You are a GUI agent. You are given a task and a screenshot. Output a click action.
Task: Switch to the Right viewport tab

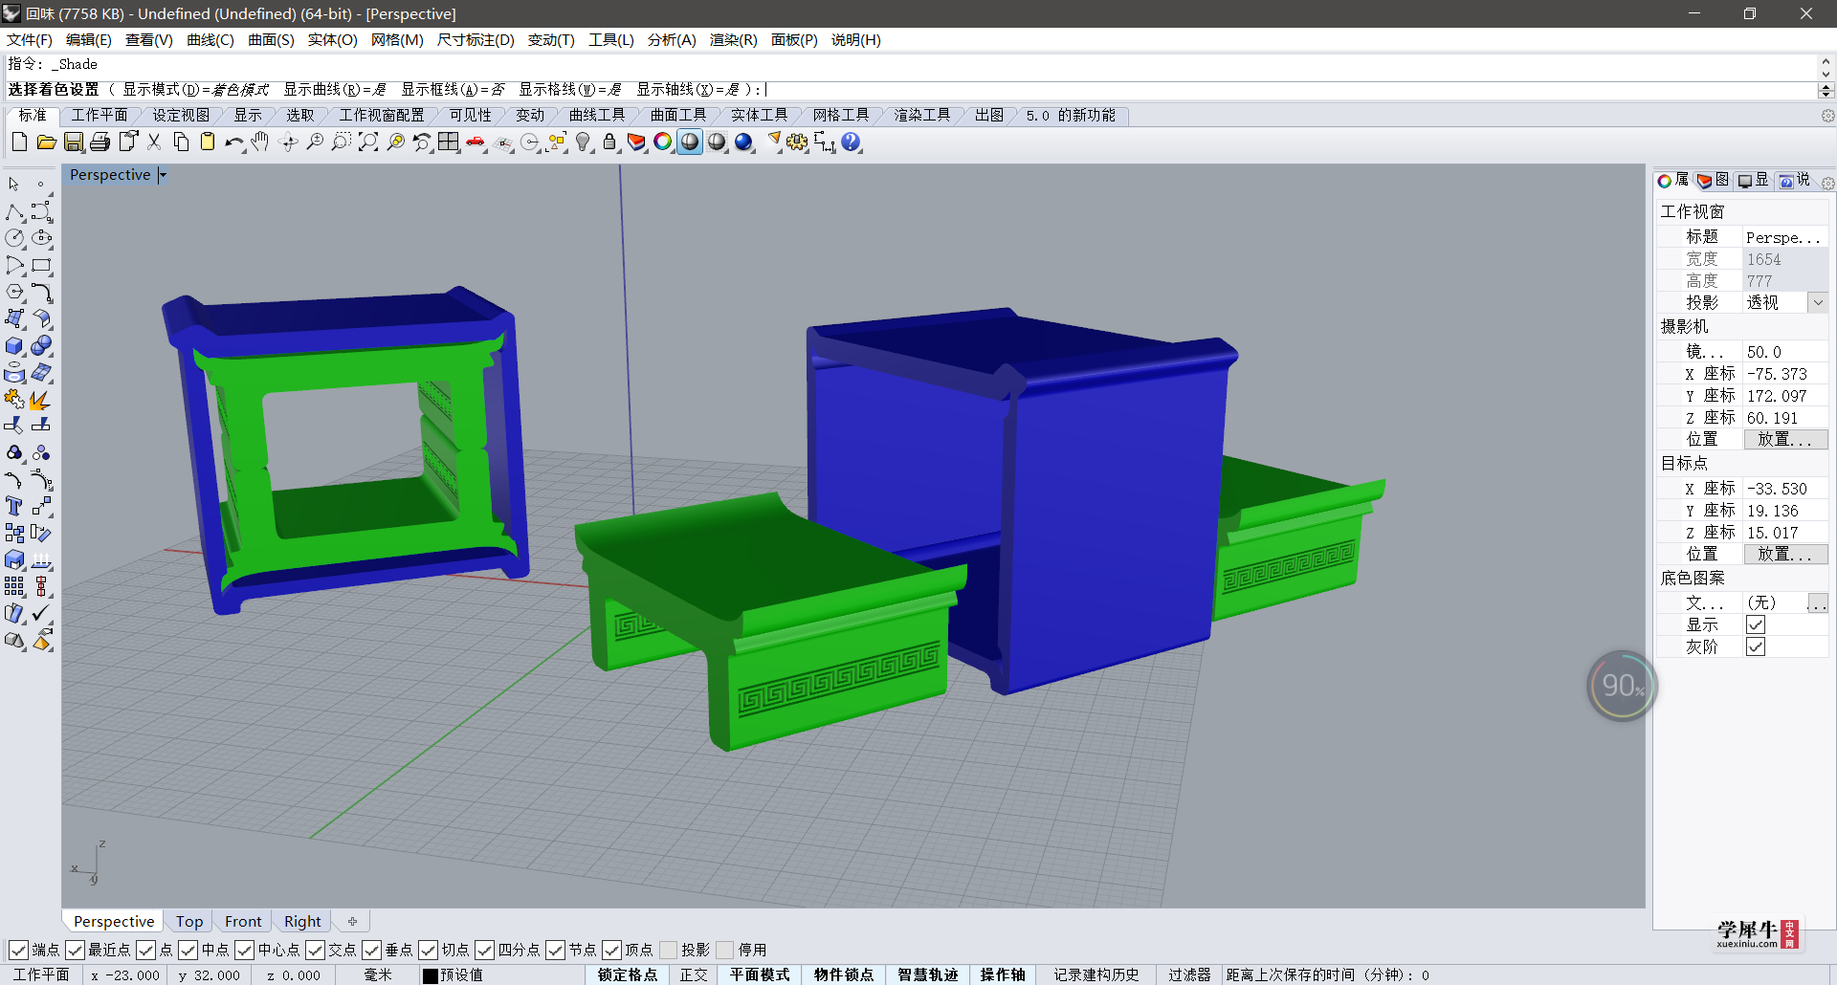[302, 921]
